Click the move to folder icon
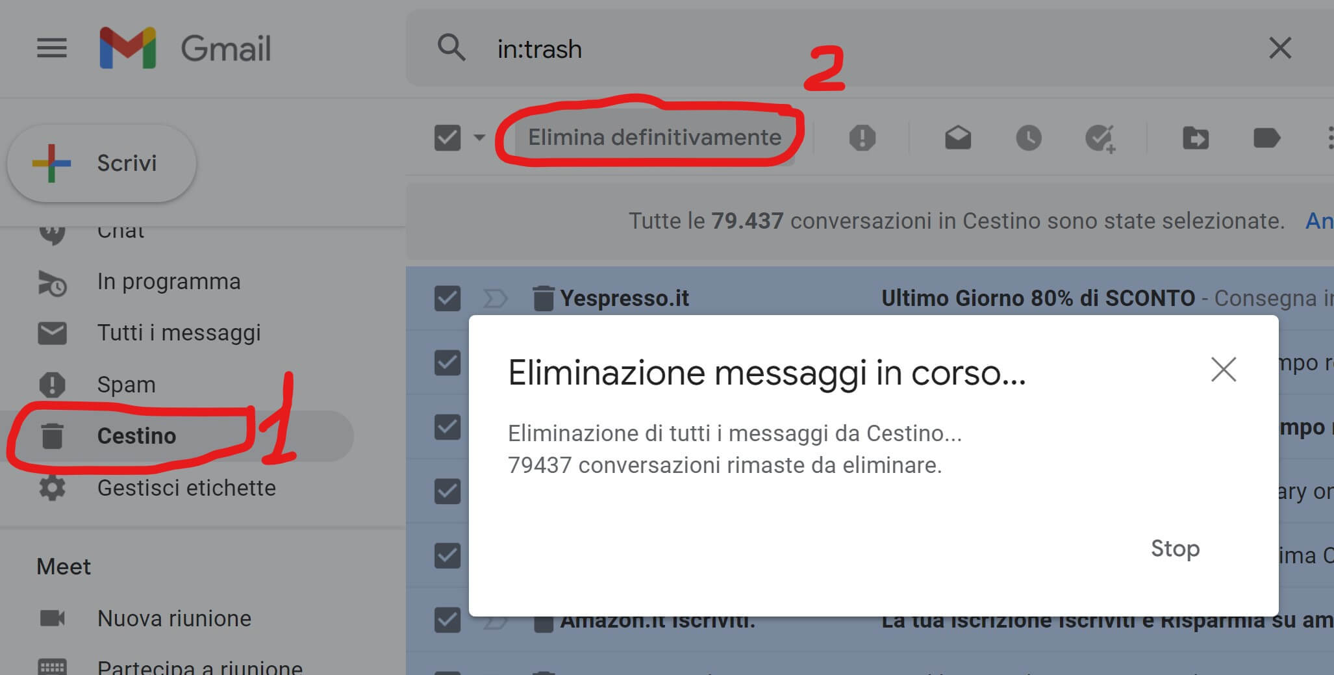This screenshot has width=1334, height=675. (x=1195, y=138)
